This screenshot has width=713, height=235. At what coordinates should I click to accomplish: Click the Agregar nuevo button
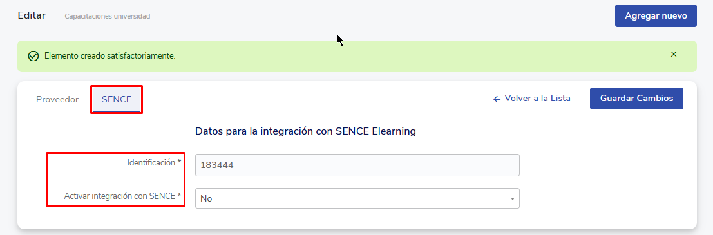click(656, 16)
